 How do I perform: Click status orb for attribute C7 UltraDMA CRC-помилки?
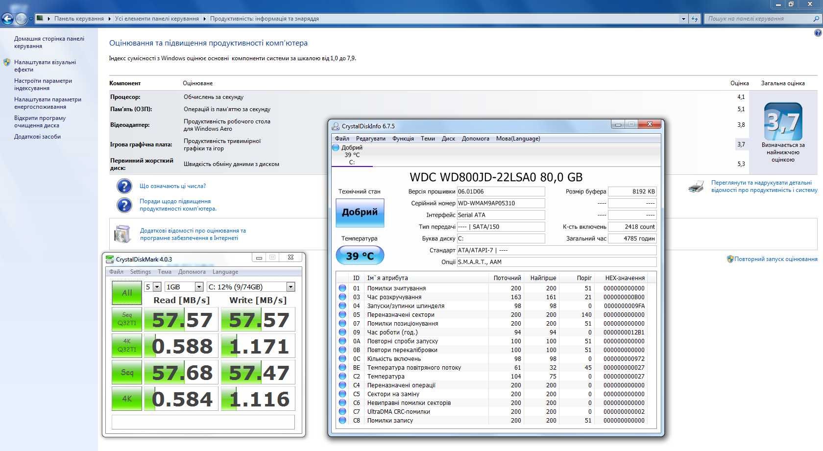(x=342, y=411)
